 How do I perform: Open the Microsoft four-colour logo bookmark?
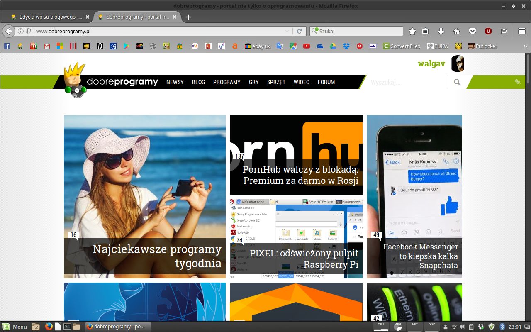tap(60, 46)
